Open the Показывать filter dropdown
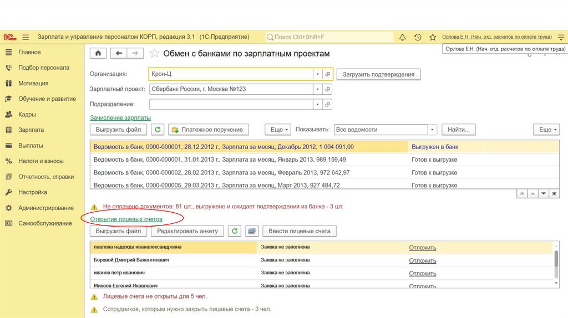The width and height of the screenshot is (568, 318). 432,130
